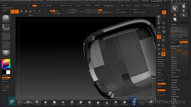Expand the DynaMesh subsection

[x=174, y=66]
